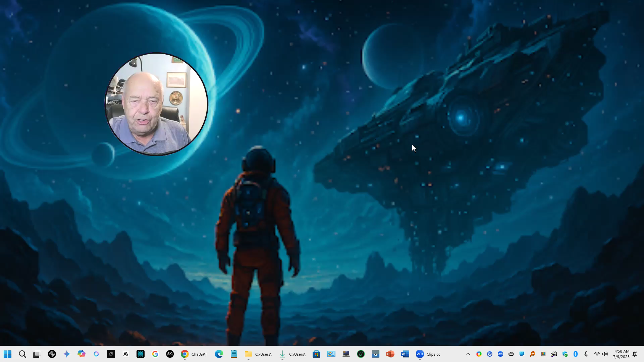Launch Microsoft Word from the taskbar
644x362 pixels.
405,354
